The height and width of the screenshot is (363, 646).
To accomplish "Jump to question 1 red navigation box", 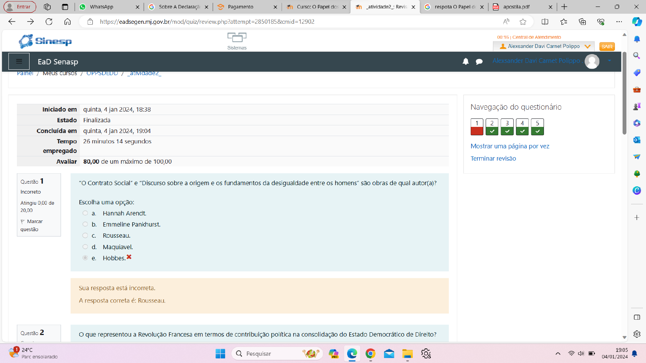I will coord(476,127).
